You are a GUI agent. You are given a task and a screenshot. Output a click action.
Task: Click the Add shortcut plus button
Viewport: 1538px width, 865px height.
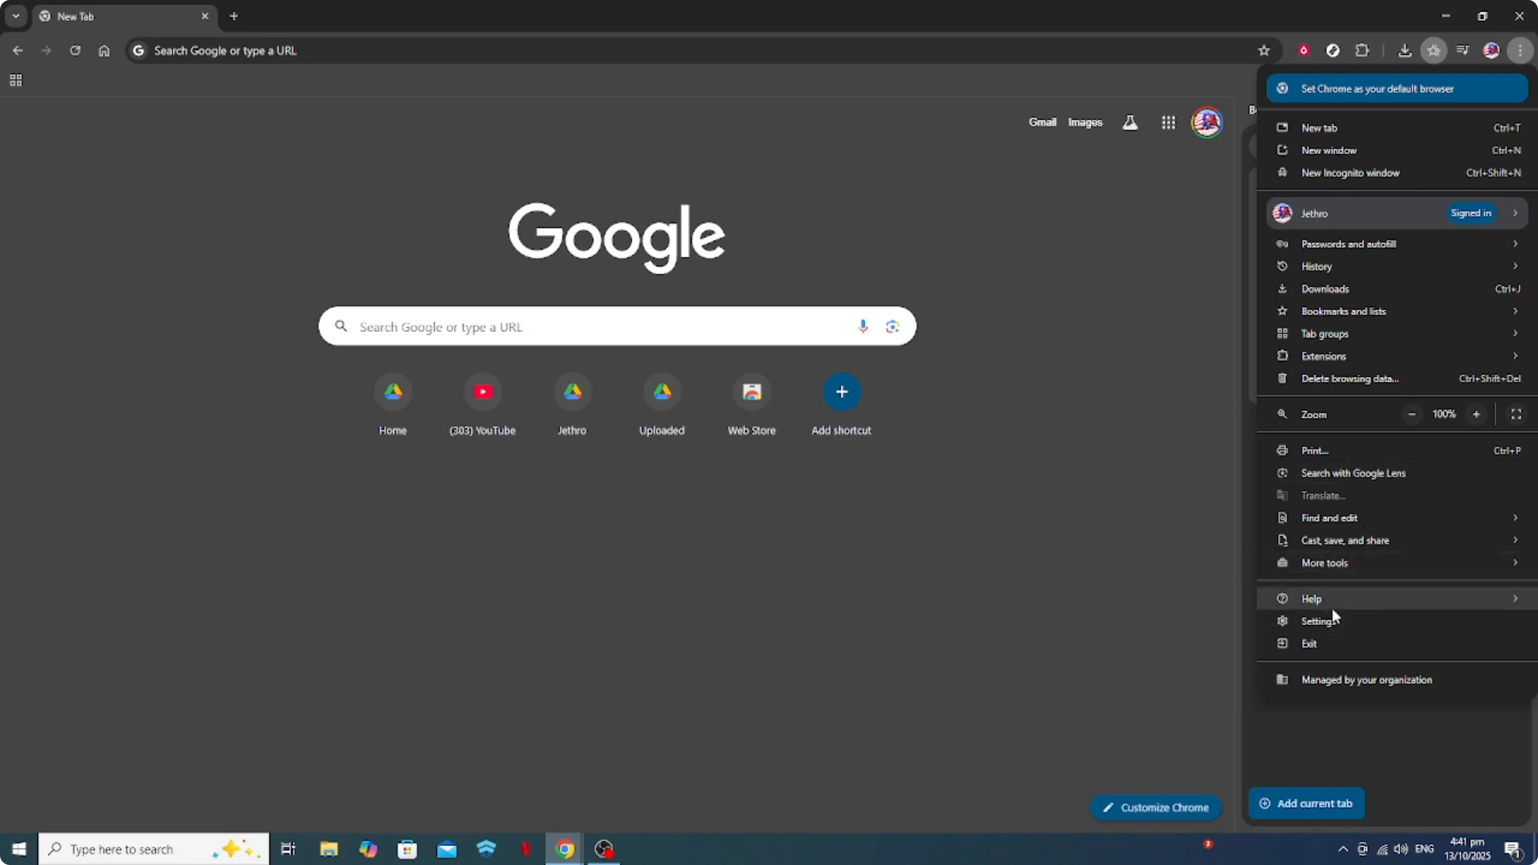coord(841,392)
